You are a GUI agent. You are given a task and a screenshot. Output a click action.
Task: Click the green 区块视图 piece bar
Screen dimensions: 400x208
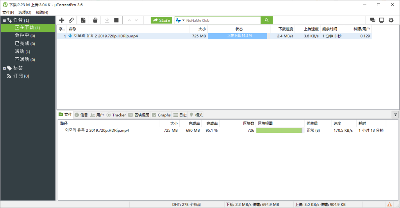[279, 130]
